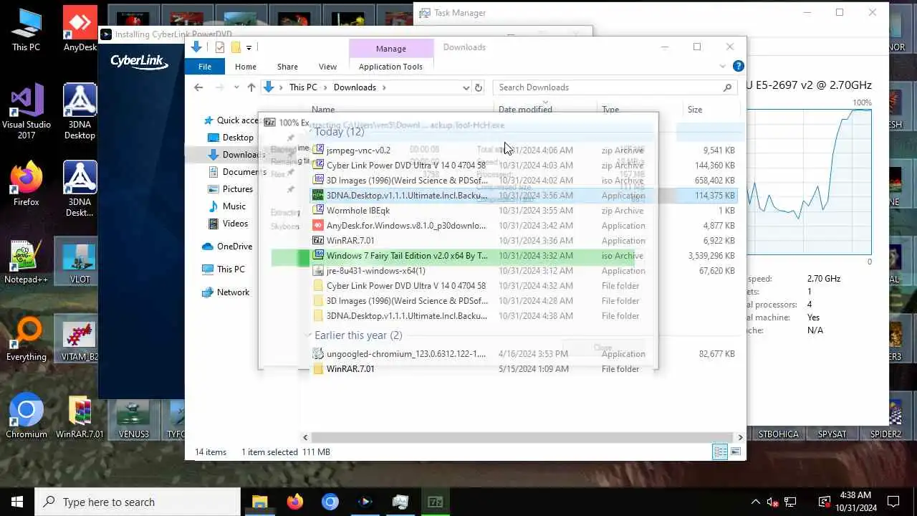Click Type here to search box
Viewport: 917px width, 516px height.
[138, 502]
